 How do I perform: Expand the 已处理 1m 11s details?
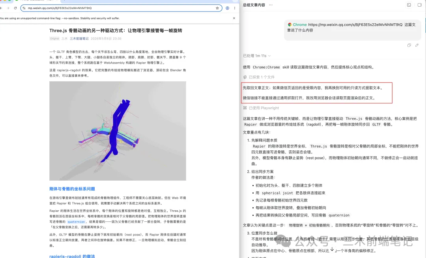tap(257, 56)
